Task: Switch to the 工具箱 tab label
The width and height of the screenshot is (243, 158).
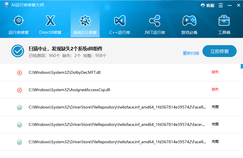Action: pos(224,32)
